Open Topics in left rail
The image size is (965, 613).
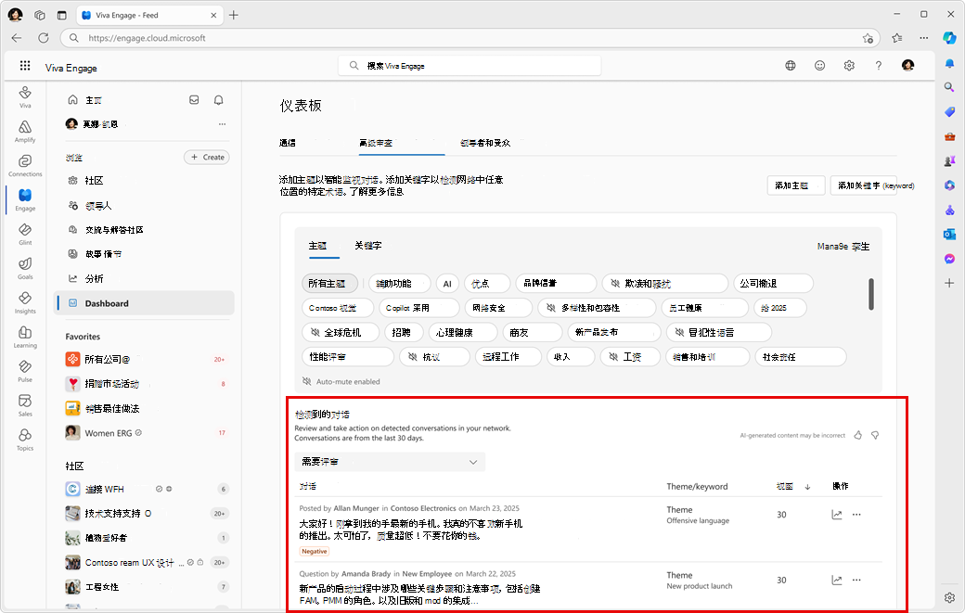click(25, 440)
